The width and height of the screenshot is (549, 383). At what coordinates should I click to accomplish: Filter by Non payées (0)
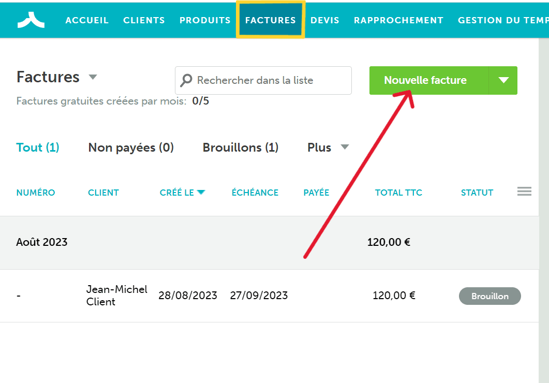(131, 148)
